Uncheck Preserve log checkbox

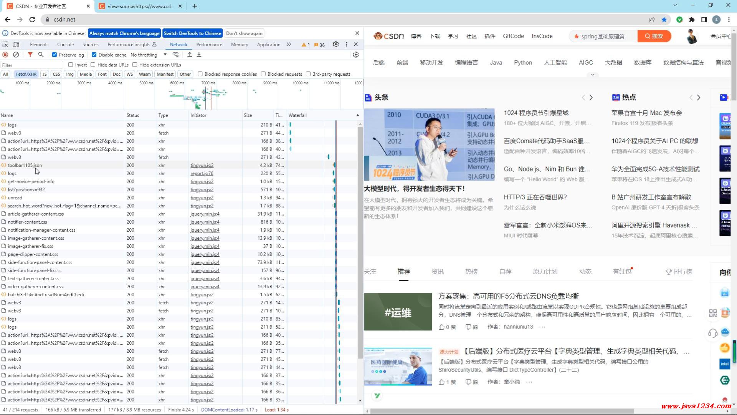pos(55,55)
